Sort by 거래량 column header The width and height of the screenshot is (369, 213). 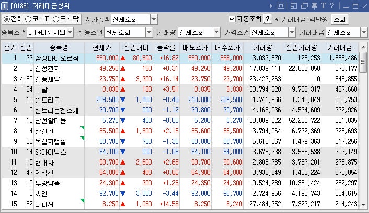point(263,47)
